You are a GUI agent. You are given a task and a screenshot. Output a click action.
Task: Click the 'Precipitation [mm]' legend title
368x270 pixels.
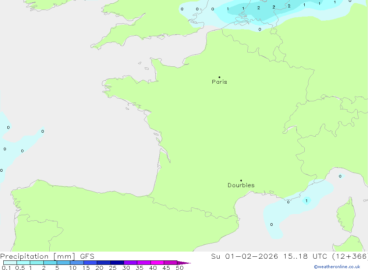[x=38, y=256]
